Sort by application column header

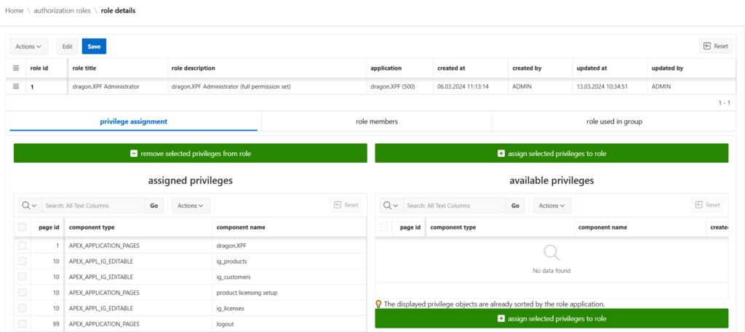pos(399,68)
